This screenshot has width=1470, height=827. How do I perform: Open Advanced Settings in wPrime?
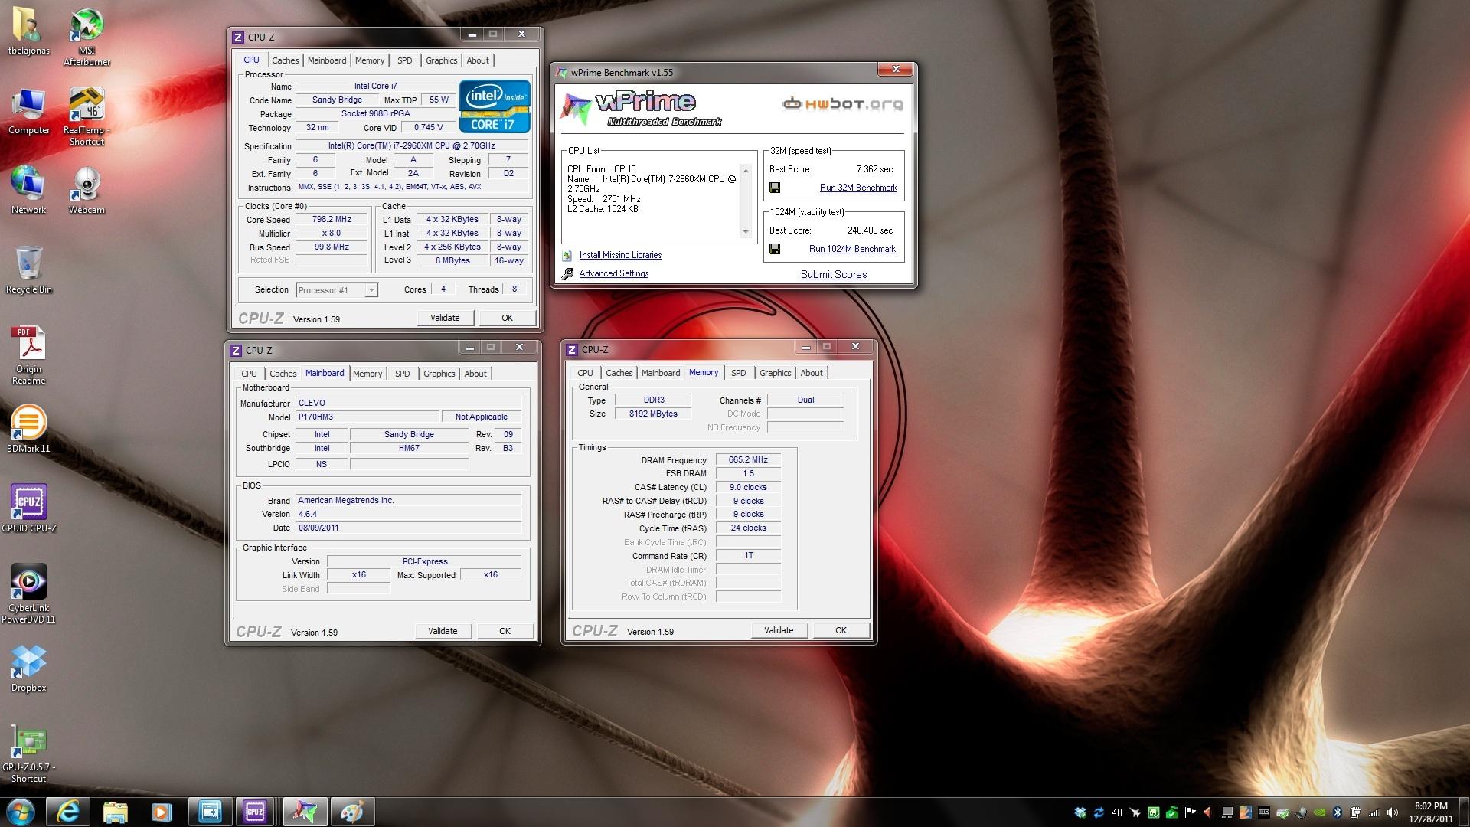pos(613,273)
